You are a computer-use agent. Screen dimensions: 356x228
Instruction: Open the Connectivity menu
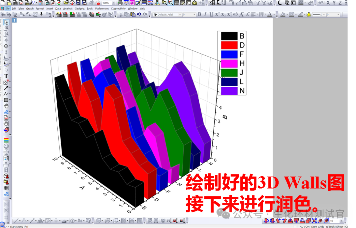[118, 9]
